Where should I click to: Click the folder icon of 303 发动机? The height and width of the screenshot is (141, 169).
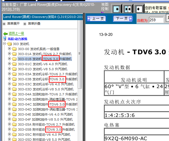pyautogui.click(x=9, y=44)
